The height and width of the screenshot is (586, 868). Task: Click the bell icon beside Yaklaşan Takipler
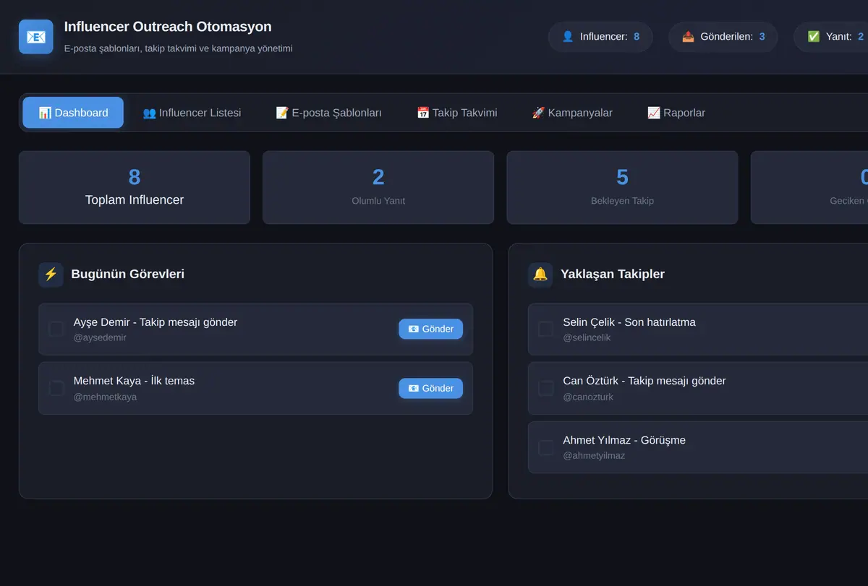point(540,275)
